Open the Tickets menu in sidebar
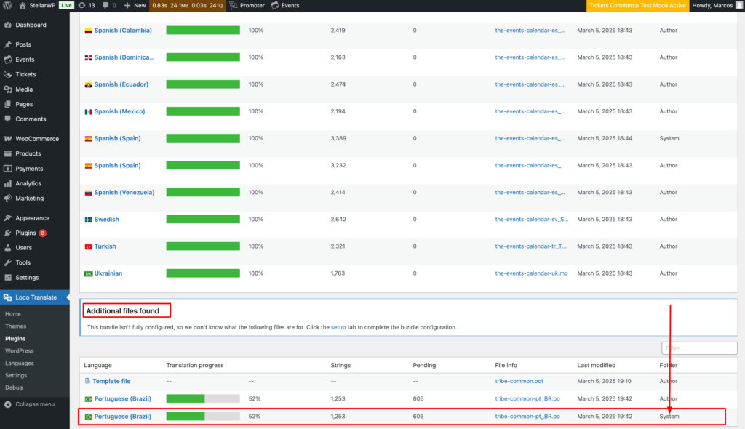This screenshot has height=429, width=745. (25, 74)
